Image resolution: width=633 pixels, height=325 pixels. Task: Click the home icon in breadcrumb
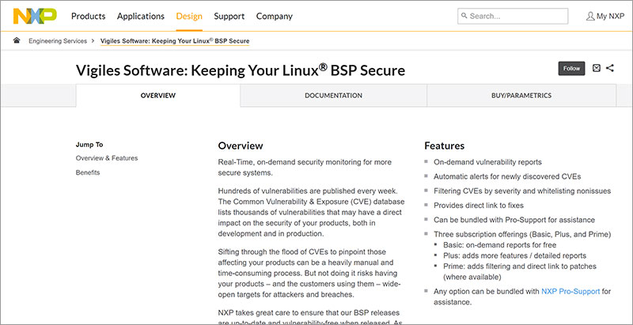[x=17, y=40]
